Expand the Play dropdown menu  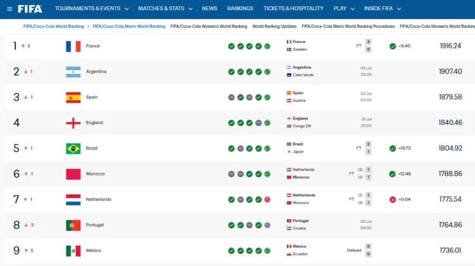[344, 8]
